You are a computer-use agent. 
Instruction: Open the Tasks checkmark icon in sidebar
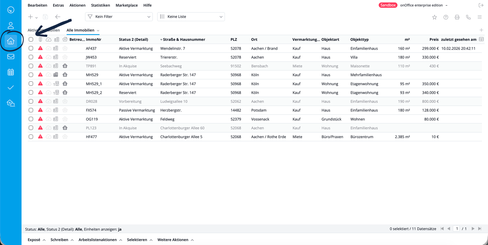click(x=11, y=87)
